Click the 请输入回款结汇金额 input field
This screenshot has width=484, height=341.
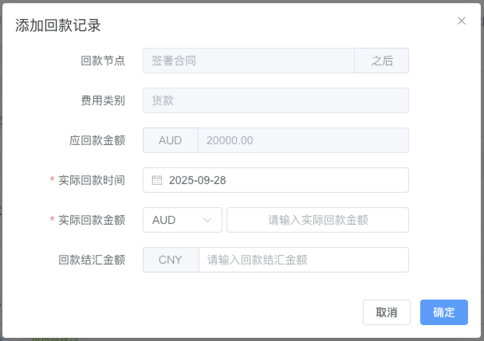(x=303, y=260)
